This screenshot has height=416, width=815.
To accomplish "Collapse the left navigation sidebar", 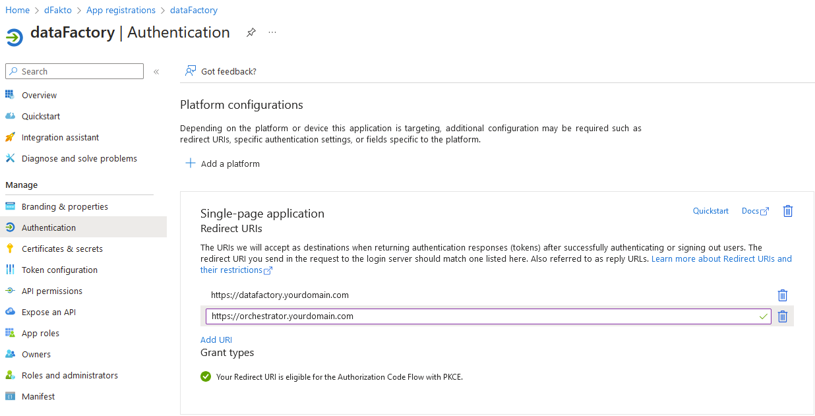I will click(x=156, y=72).
